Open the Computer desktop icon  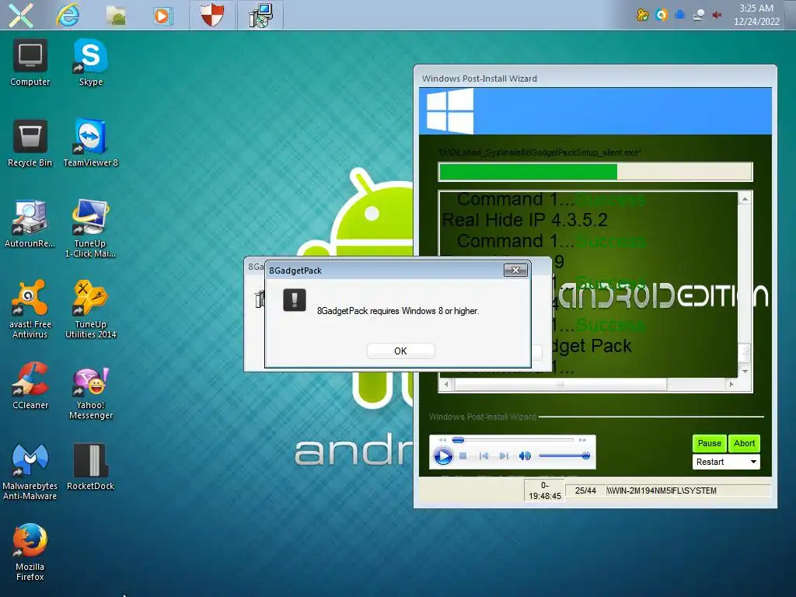(30, 62)
